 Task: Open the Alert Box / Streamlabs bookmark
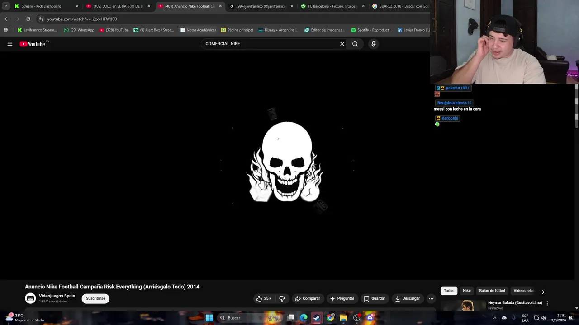(x=154, y=30)
